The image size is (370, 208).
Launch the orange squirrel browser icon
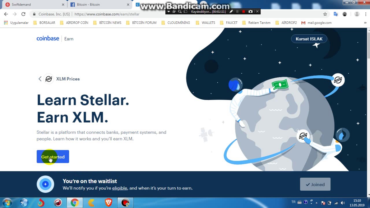pos(41,203)
